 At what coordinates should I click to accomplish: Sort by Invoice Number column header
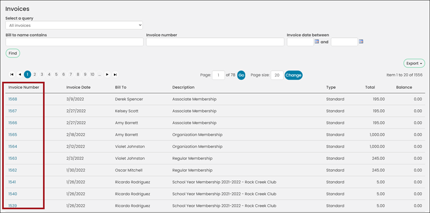click(24, 87)
